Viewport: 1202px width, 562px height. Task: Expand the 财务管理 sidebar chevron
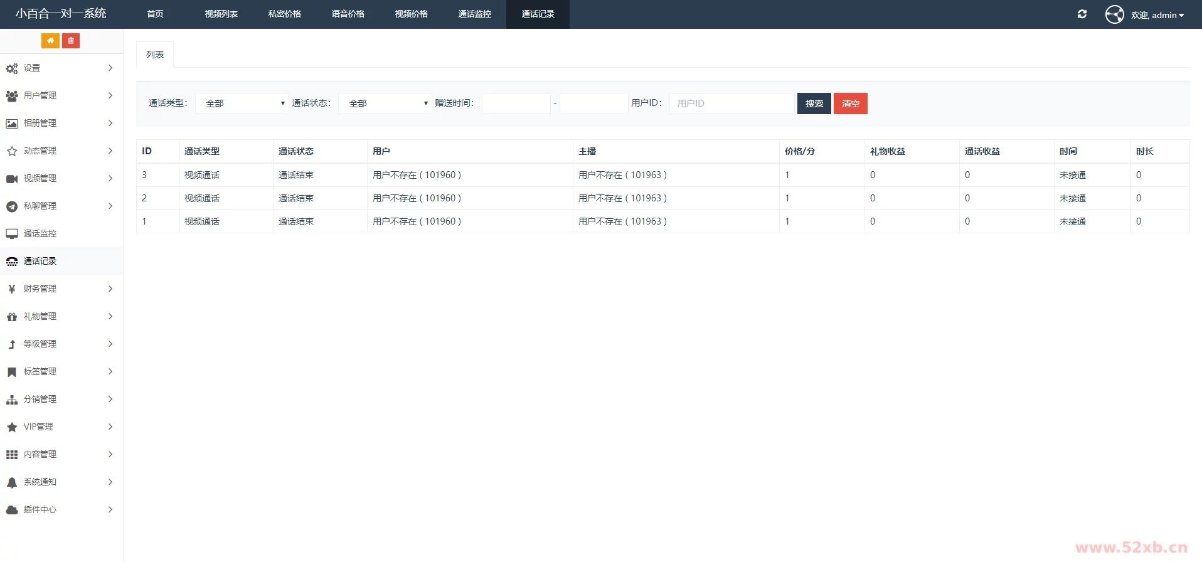[110, 289]
